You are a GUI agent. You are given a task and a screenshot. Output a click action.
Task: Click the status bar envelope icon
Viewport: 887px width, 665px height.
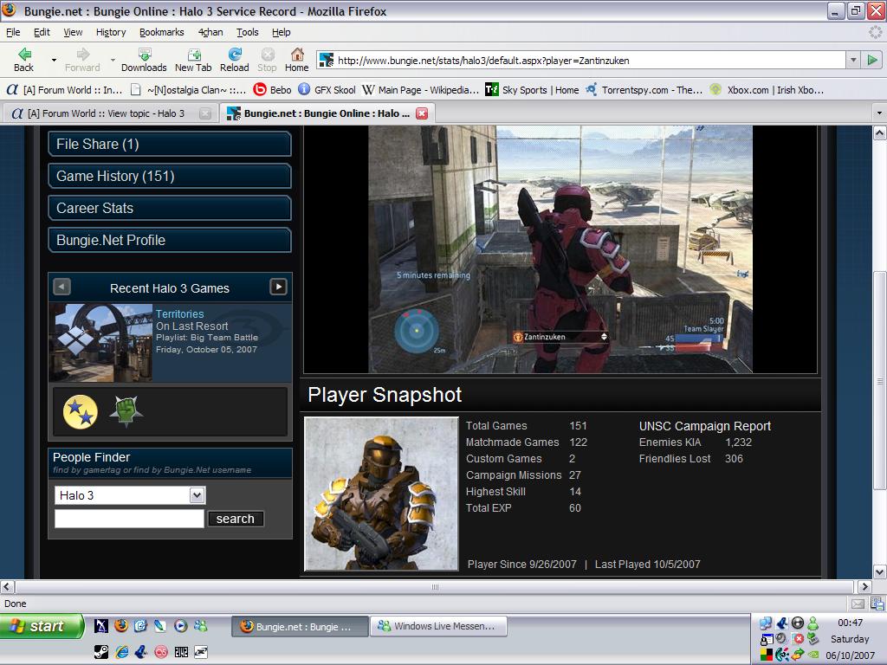(x=858, y=604)
